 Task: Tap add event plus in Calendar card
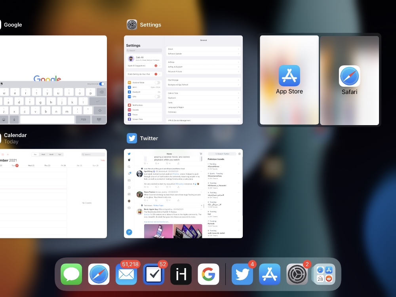pos(8,154)
